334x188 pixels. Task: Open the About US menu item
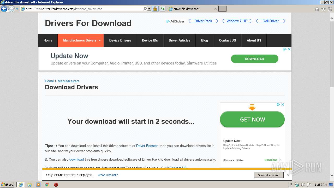click(x=254, y=40)
